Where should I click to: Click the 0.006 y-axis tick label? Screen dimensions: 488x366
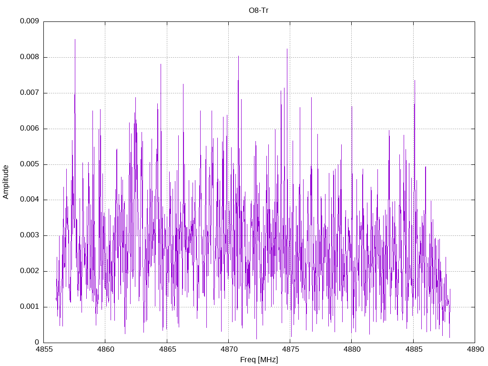pos(30,129)
